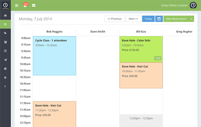This screenshot has width=201, height=127.
Task: Open the customers group icon in sidebar
Action: coord(5,42)
